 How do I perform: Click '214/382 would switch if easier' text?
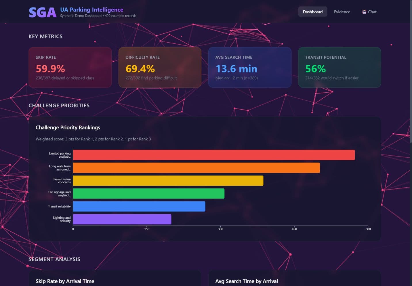click(332, 78)
